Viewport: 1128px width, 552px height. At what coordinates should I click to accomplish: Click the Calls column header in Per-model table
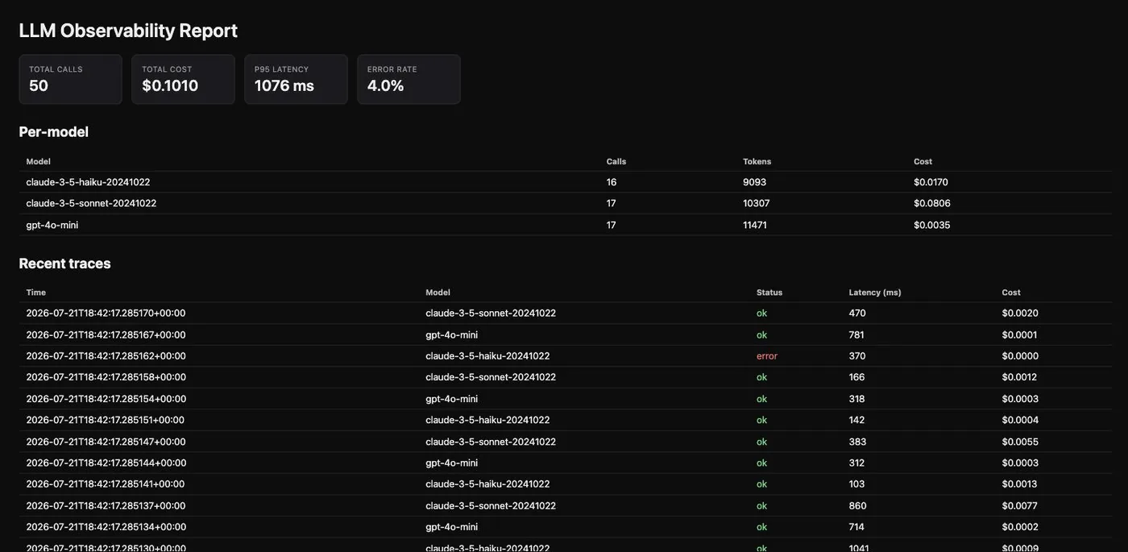(616, 161)
